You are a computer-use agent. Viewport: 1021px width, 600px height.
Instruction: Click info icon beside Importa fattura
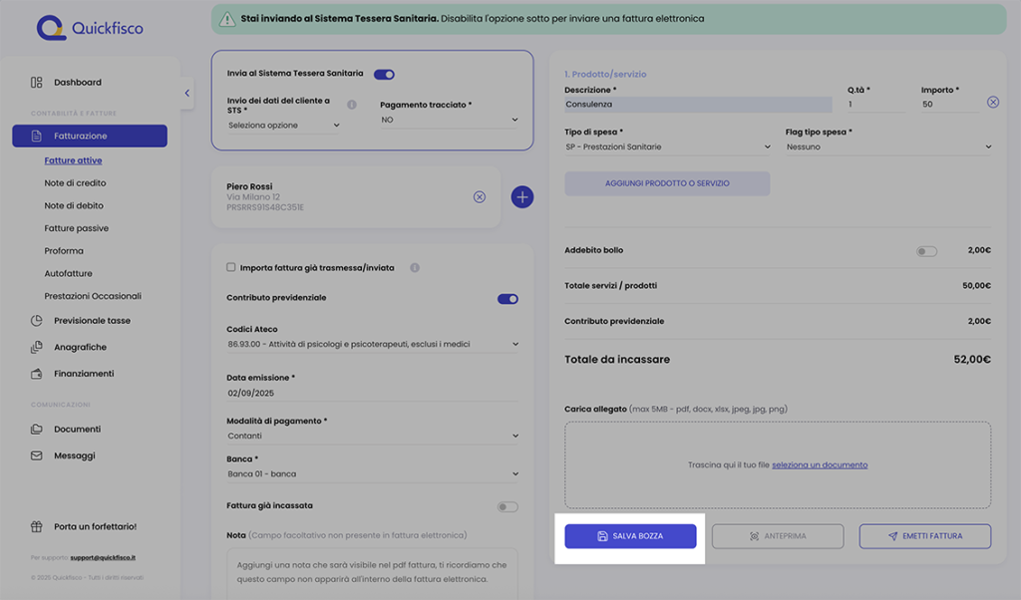(415, 268)
